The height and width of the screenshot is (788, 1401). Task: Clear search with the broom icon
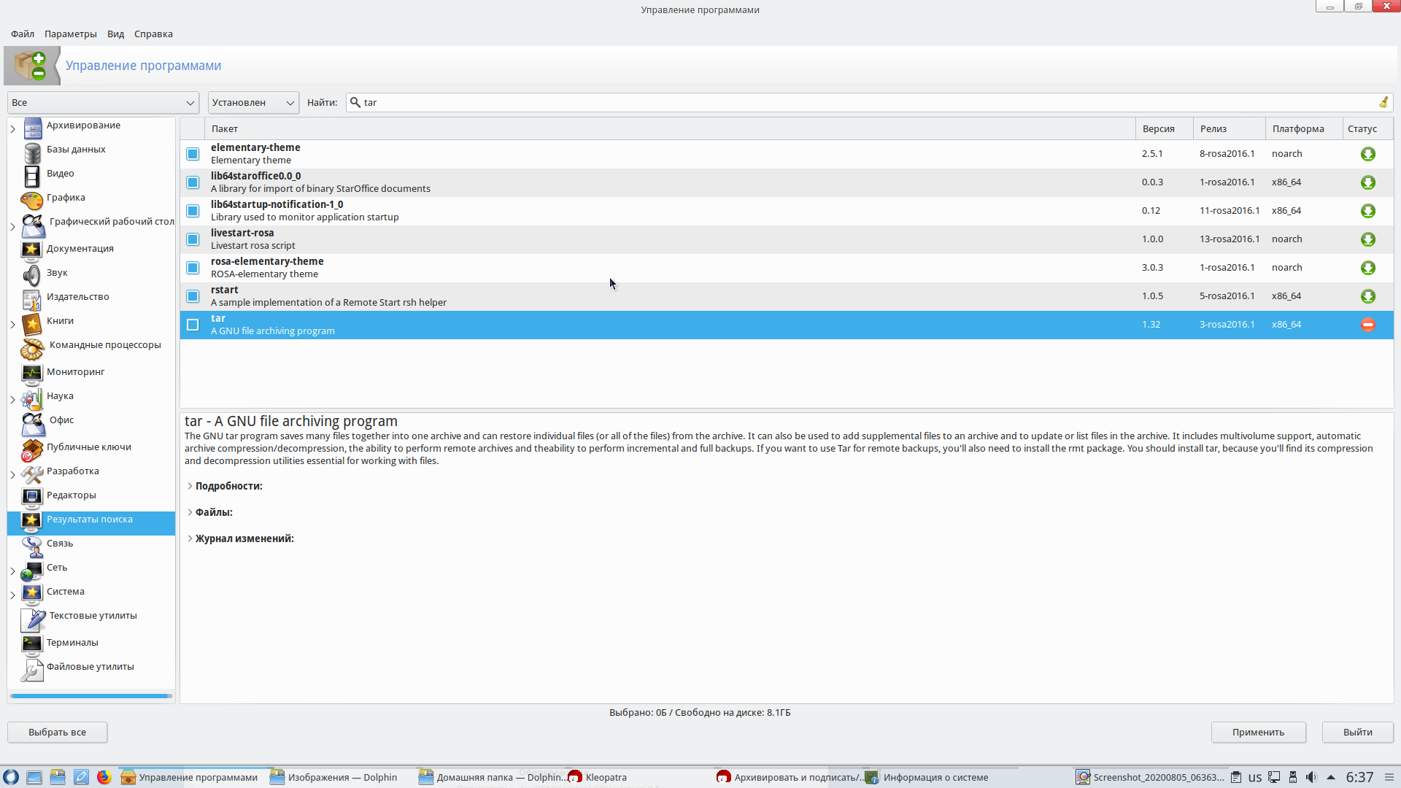(x=1383, y=102)
